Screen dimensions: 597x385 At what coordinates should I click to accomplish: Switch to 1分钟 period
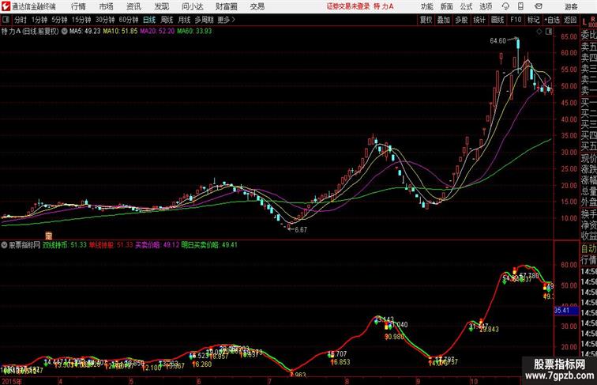pyautogui.click(x=39, y=20)
